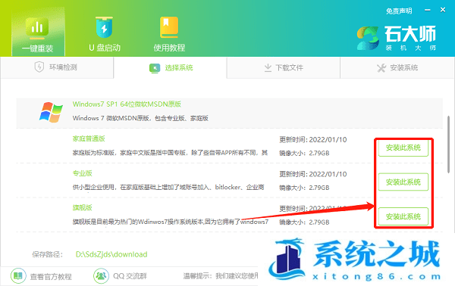Viewport: 455px width, 286px height.
Task: Click the 旗舰版 镜像大小 2.79GB text
Action: [x=304, y=222]
